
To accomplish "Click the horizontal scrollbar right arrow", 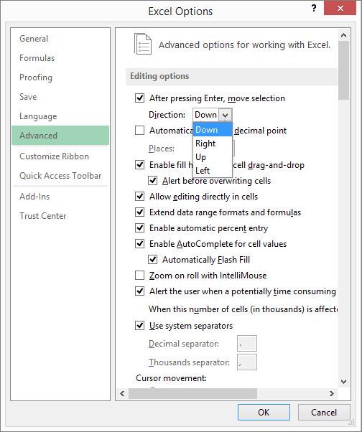I will tap(332, 393).
